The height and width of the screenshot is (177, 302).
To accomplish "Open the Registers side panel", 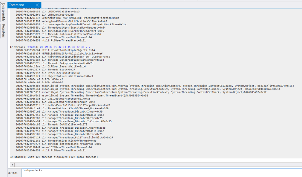I will click(4, 31).
